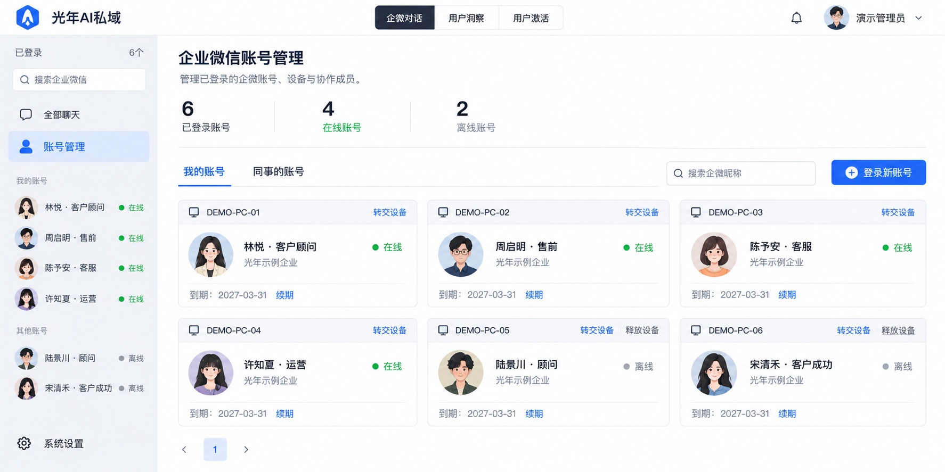Click 续期 on 宋清禾's card
Screen dimensions: 945x472
pyautogui.click(x=787, y=413)
